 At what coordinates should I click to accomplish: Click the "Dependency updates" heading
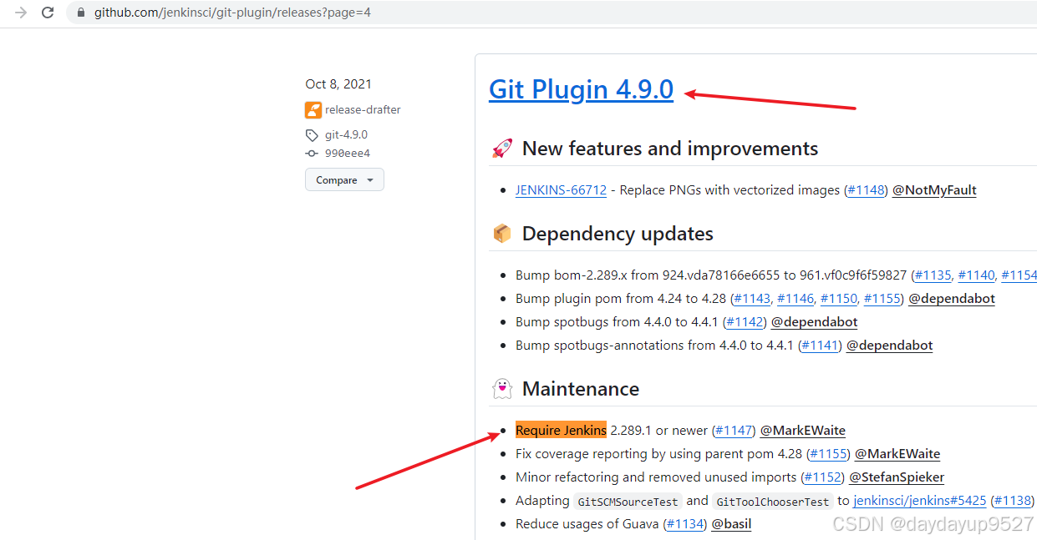(x=618, y=234)
